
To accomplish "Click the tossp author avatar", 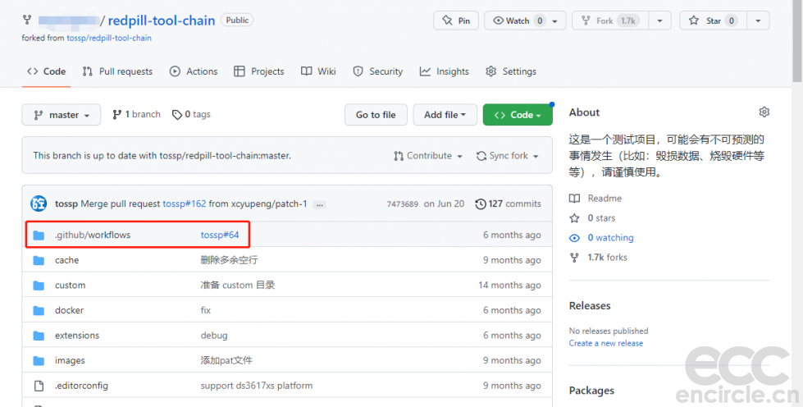I will coord(39,203).
